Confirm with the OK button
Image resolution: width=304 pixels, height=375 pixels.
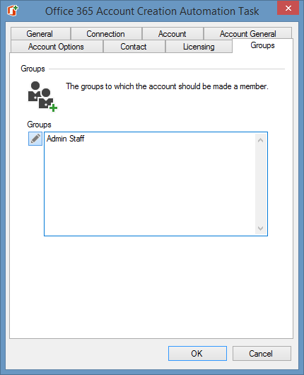coord(197,353)
